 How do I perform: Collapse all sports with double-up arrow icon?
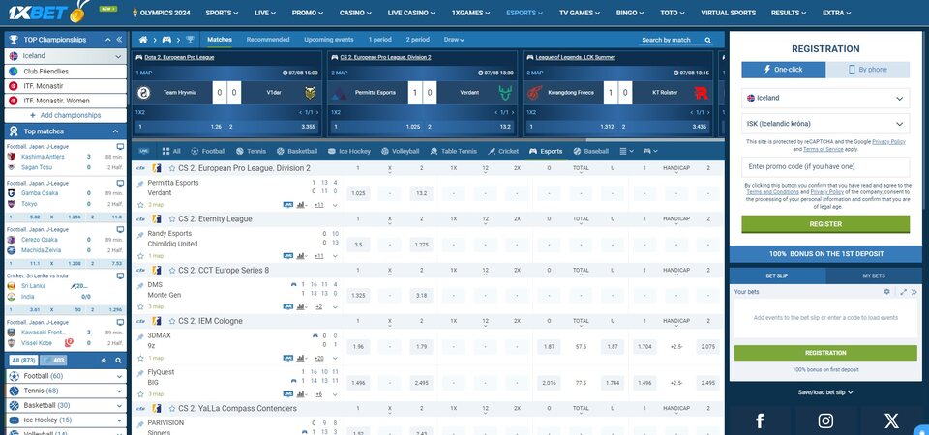104,361
